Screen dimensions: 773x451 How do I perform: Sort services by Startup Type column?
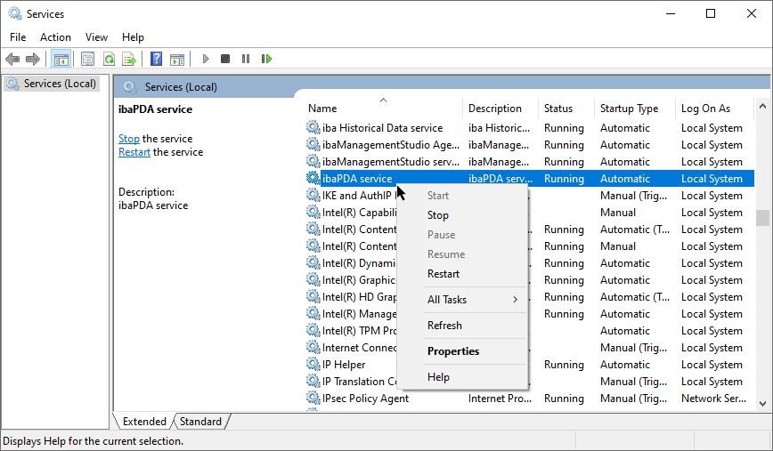point(629,109)
